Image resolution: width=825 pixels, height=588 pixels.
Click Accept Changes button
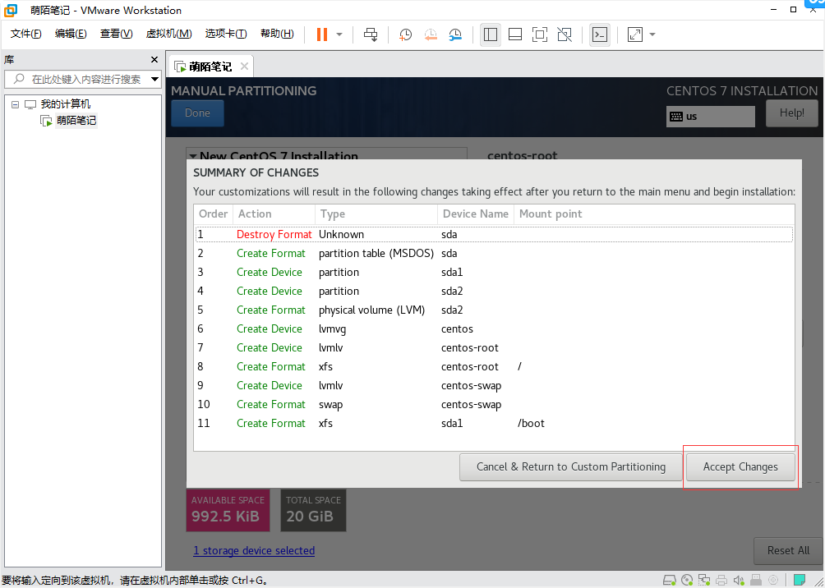point(740,467)
